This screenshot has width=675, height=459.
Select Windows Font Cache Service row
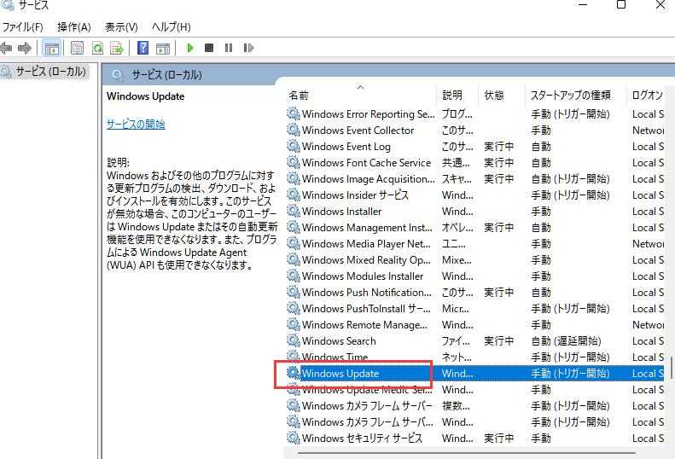[474, 163]
